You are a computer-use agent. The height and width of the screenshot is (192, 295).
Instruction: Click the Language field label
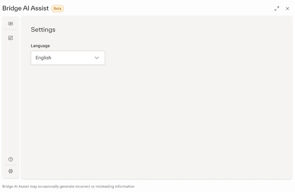40,46
